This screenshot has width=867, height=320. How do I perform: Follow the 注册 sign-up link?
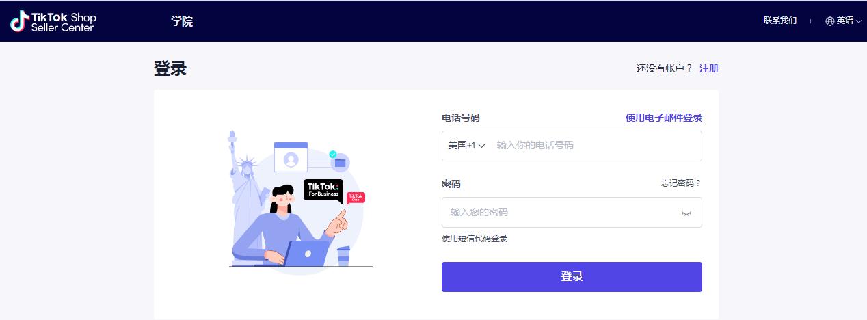coord(709,68)
